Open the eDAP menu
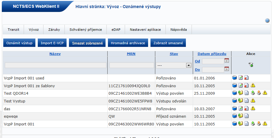 [x=116, y=30]
